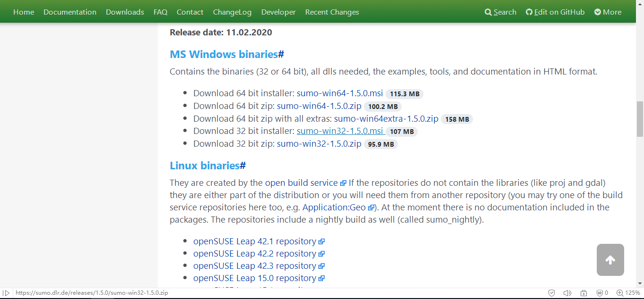644x299 pixels.
Task: Click external icon beside Leap 15.0 repository
Action: (x=321, y=278)
